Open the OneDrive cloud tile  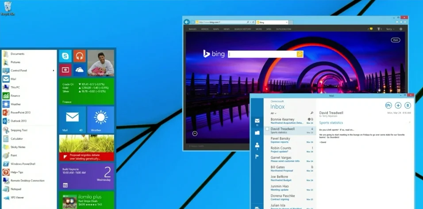[x=79, y=70]
